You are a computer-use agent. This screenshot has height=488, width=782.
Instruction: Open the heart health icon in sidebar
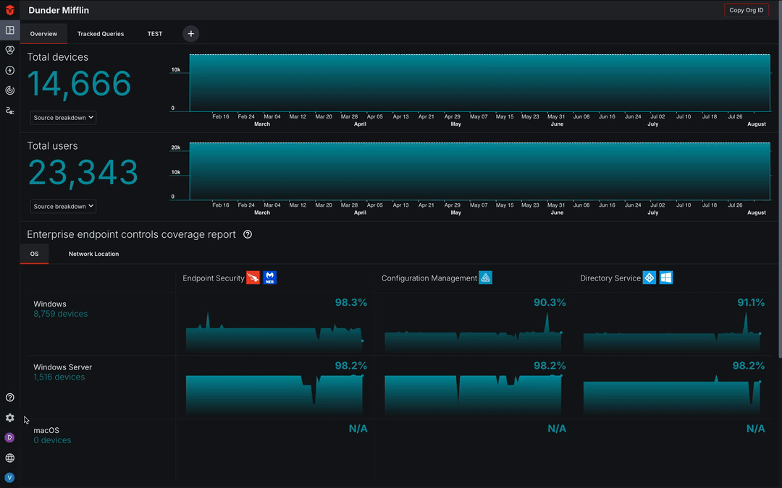tap(9, 51)
